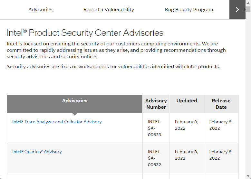
Task: Open the Intel Quartus Advisory link
Action: 37,152
